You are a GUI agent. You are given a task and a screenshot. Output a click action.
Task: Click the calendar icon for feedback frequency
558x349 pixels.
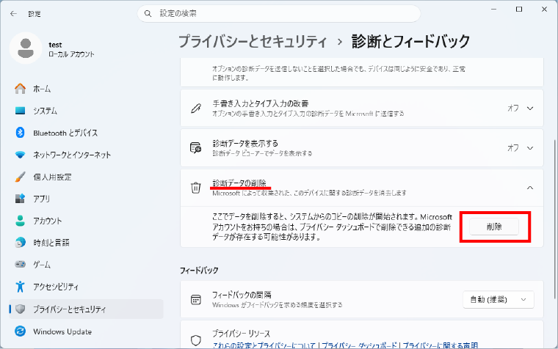pyautogui.click(x=196, y=300)
